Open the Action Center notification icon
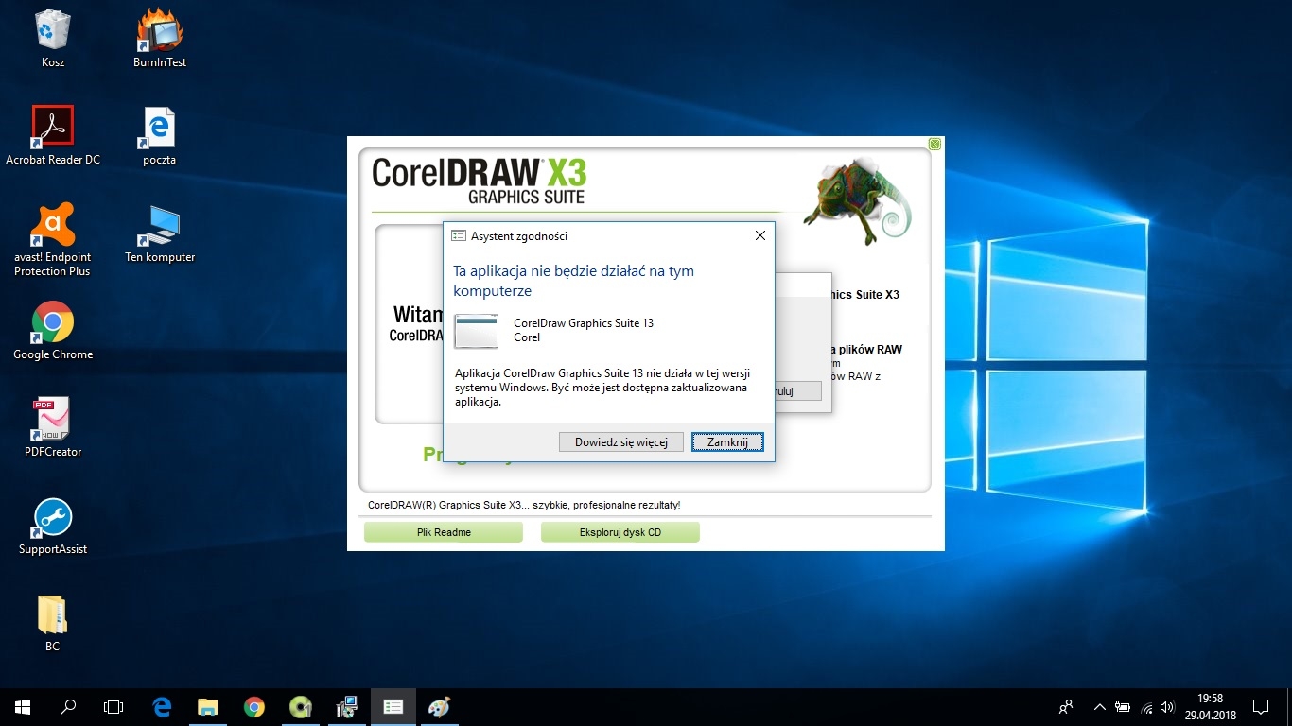 pos(1261,706)
